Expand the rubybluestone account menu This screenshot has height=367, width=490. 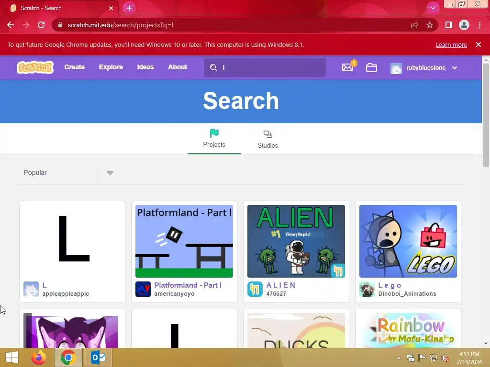(x=455, y=68)
